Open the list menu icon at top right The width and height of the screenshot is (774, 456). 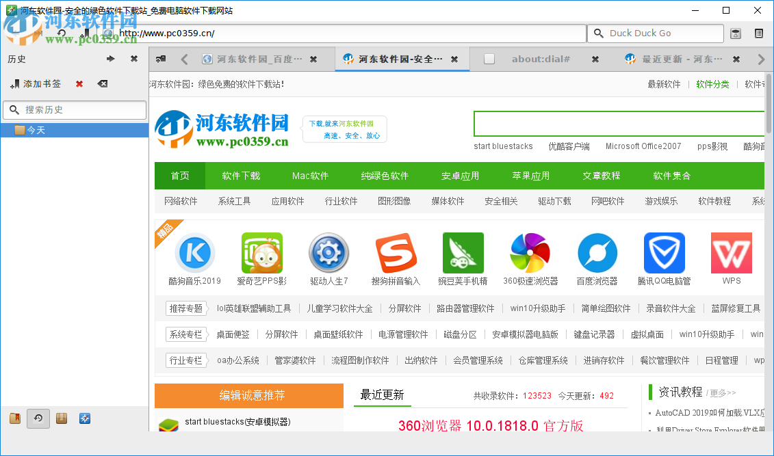(759, 32)
